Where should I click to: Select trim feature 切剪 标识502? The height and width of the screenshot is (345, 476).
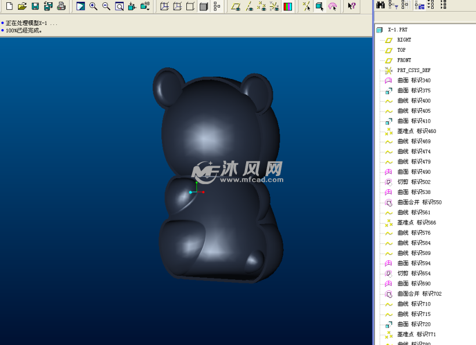(x=414, y=182)
